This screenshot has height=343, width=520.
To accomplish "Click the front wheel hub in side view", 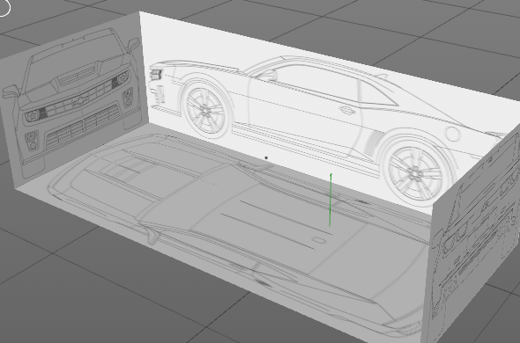I will pyautogui.click(x=205, y=109).
